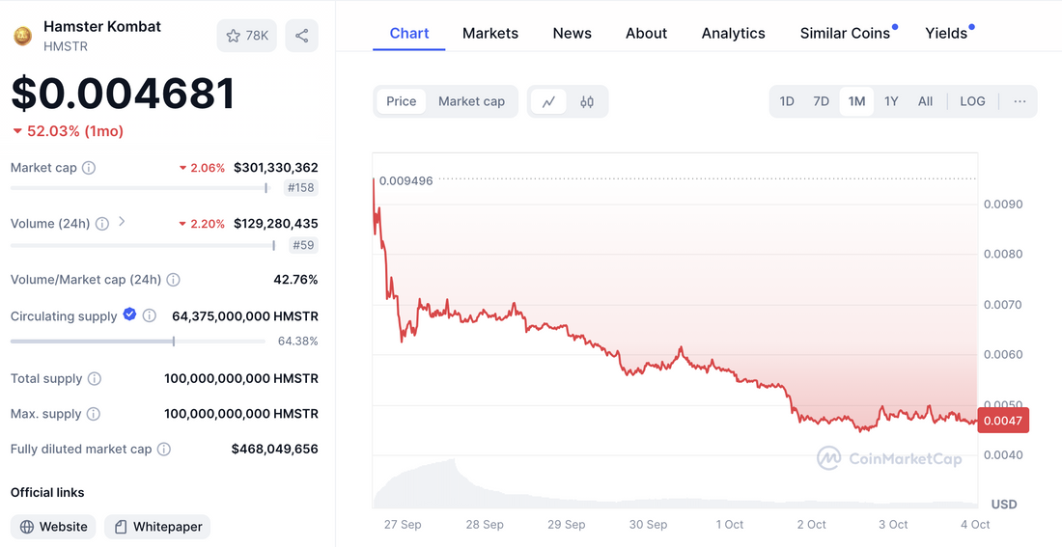Toggle chart to Market cap view
The height and width of the screenshot is (547, 1062).
pyautogui.click(x=471, y=101)
